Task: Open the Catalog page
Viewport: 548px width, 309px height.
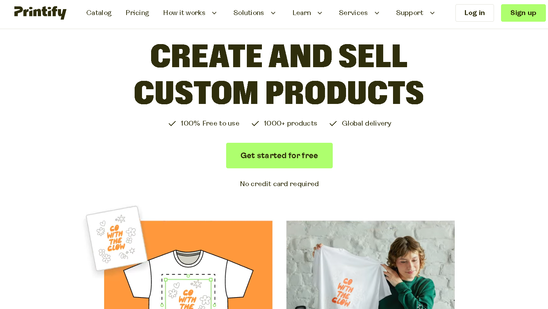Action: point(99,13)
